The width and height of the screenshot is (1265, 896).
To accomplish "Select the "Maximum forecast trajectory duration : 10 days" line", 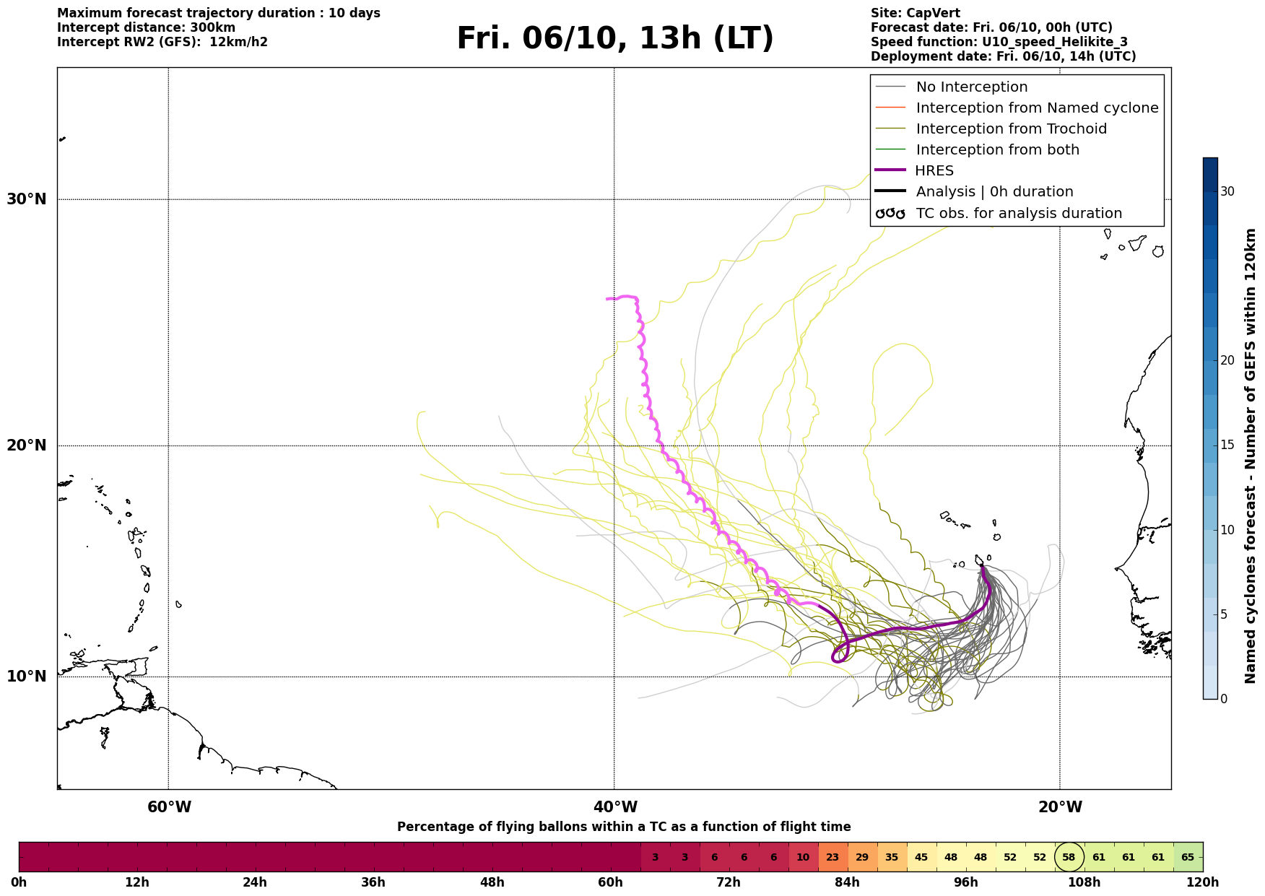I will click(219, 13).
